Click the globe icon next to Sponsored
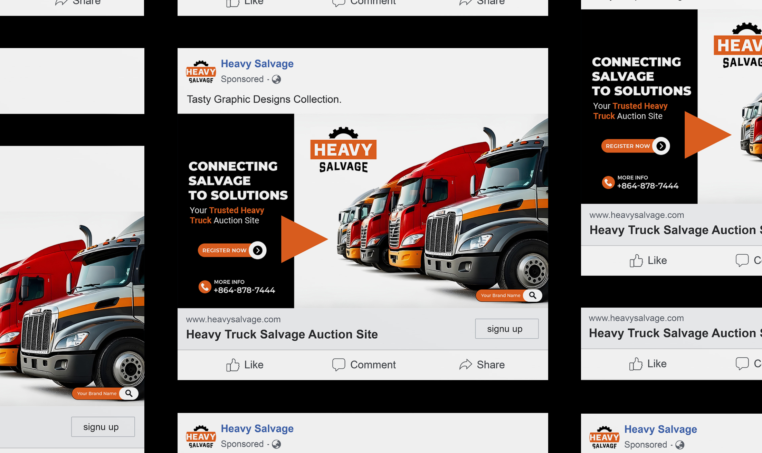Screen dimensions: 762x453 point(276,79)
